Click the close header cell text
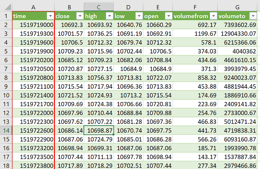 (62, 16)
